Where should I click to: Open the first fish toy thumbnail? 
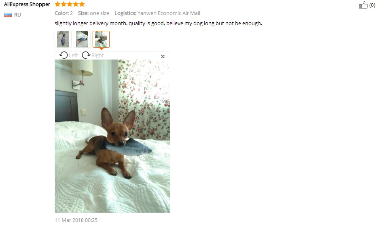coord(63,39)
